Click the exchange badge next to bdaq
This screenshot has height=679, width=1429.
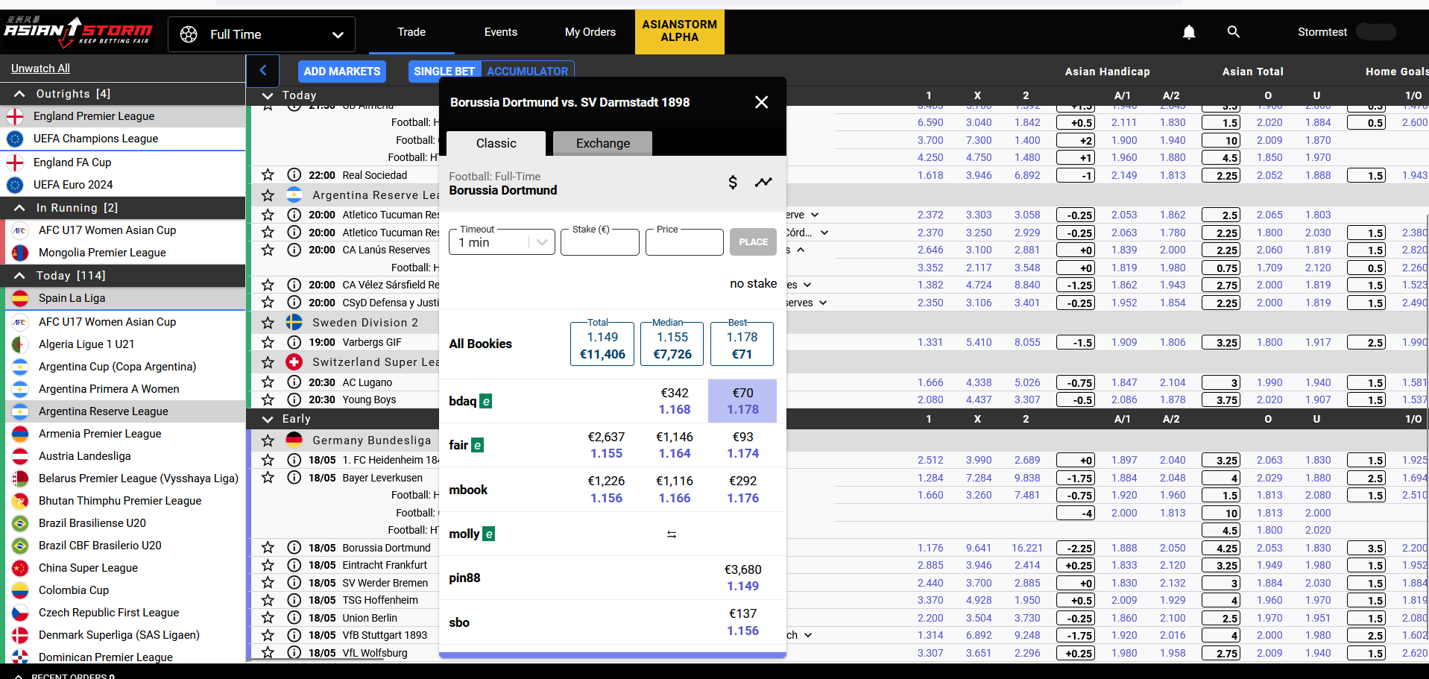485,401
